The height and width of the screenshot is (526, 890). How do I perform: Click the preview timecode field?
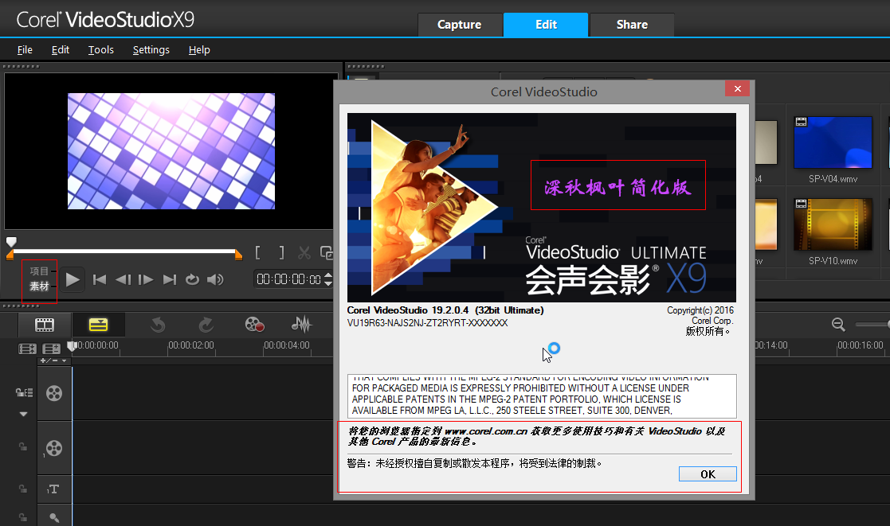coord(289,279)
